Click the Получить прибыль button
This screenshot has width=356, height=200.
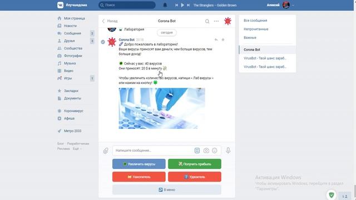[195, 164]
